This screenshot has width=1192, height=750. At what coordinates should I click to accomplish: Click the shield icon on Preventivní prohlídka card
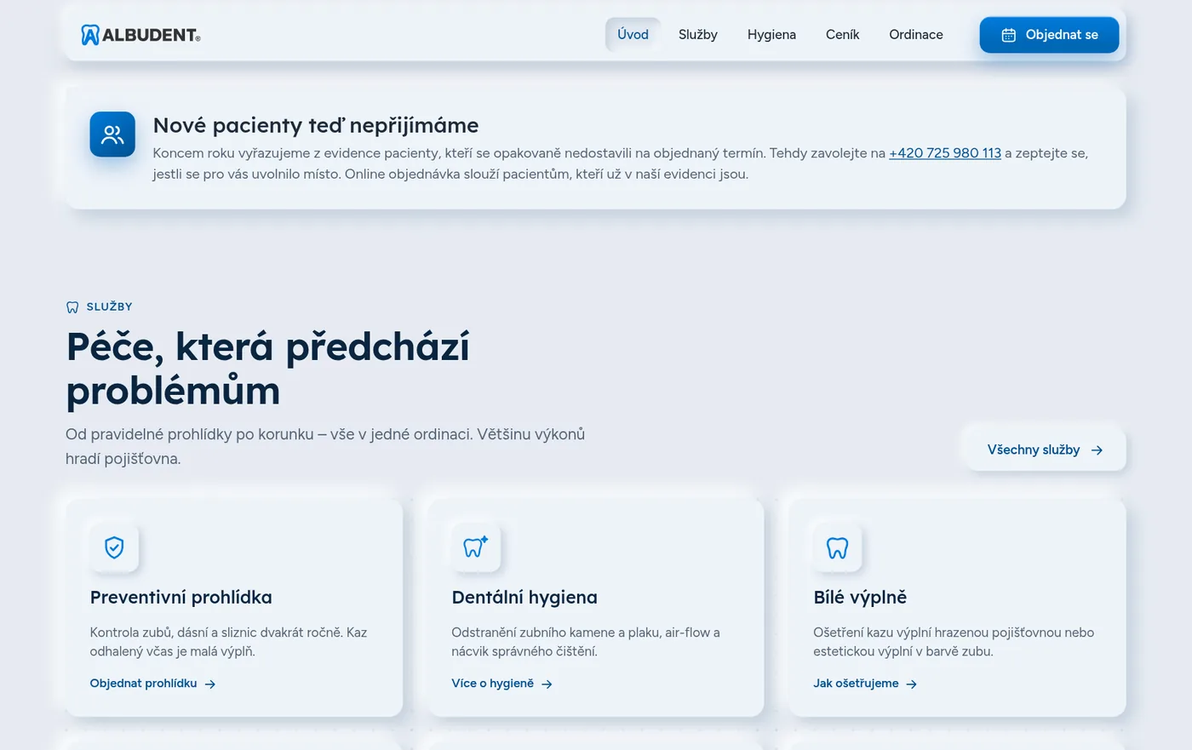114,547
